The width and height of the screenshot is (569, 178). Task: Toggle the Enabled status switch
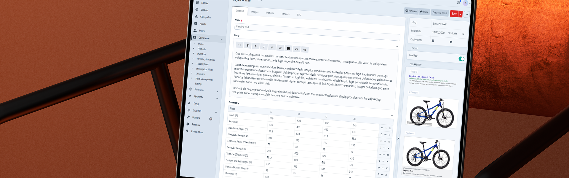461,59
